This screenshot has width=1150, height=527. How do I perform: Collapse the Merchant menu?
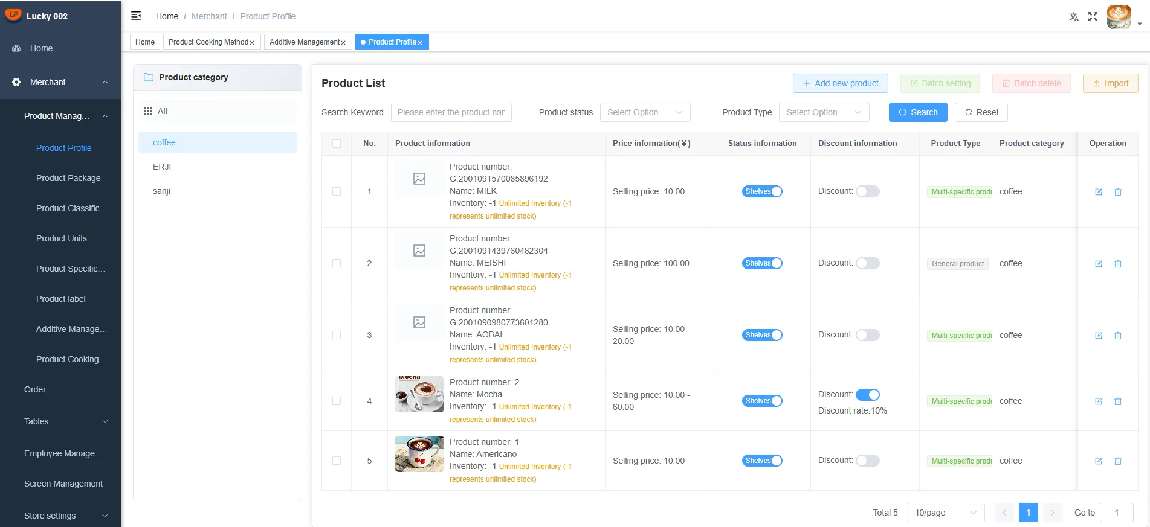point(105,82)
